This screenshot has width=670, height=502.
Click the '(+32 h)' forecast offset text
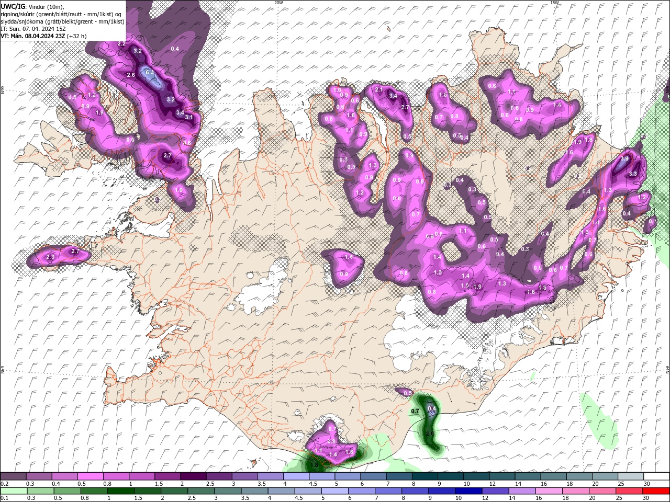coord(76,36)
